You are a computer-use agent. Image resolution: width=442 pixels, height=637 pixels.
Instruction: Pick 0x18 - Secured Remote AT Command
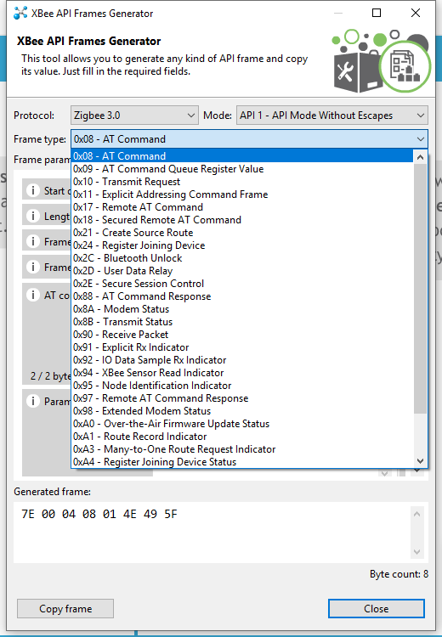click(242, 220)
